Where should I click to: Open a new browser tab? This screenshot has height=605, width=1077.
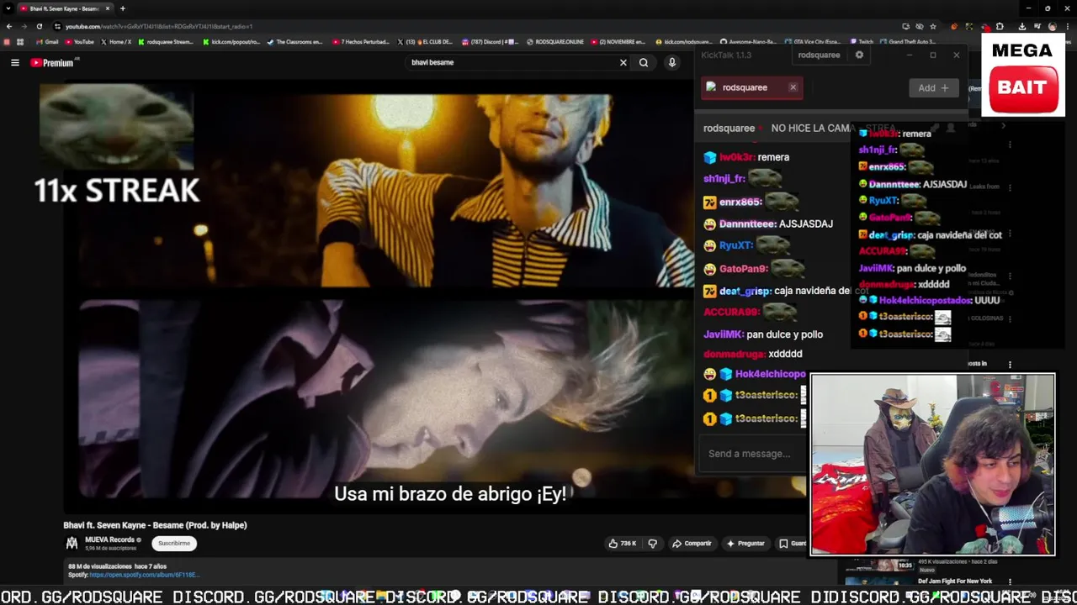(x=123, y=8)
